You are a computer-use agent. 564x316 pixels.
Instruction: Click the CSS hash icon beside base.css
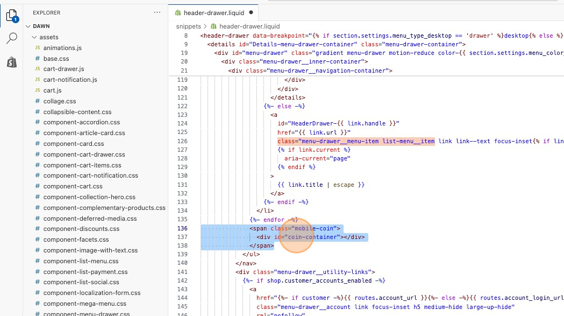click(x=37, y=59)
